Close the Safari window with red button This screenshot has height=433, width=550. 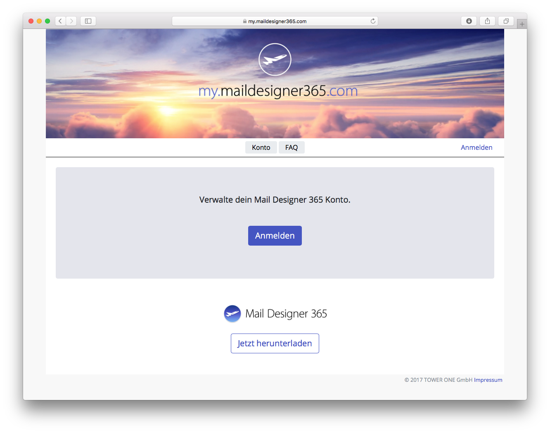(31, 21)
